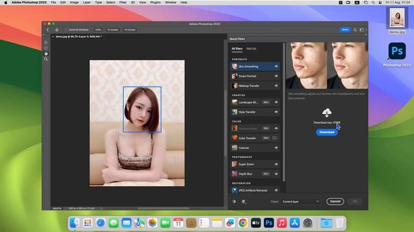This screenshot has width=414, height=232.
Task: Click the cloud download icon for Smart Portrait
Action: tap(276, 76)
